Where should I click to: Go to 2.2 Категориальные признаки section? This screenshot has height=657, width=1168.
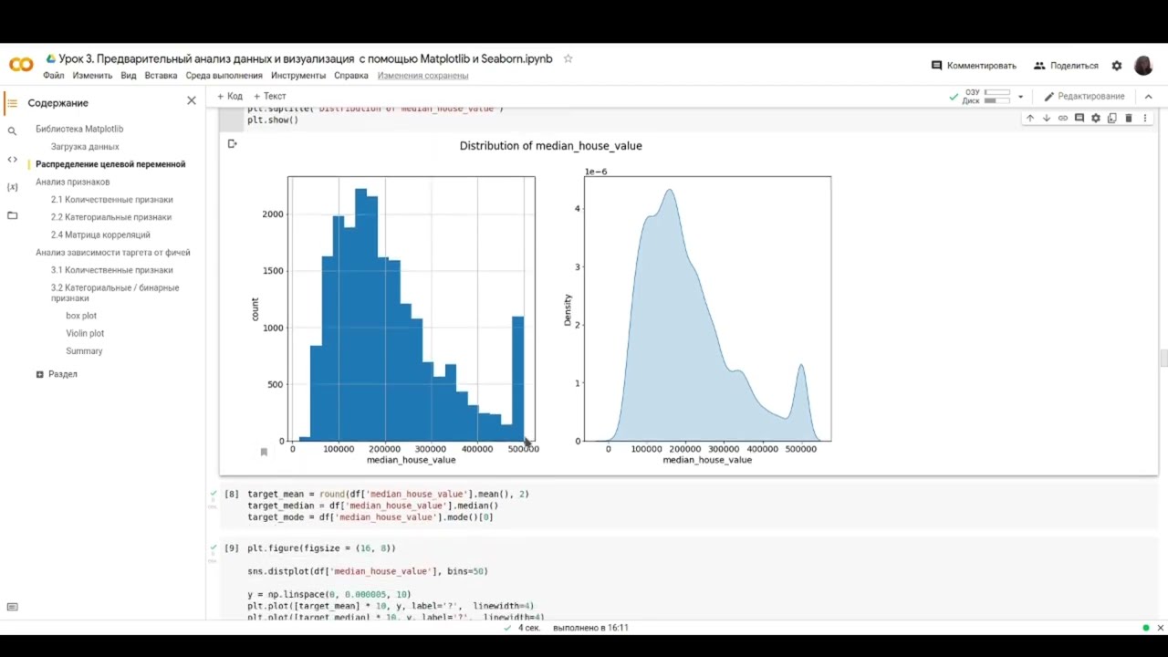111,217
